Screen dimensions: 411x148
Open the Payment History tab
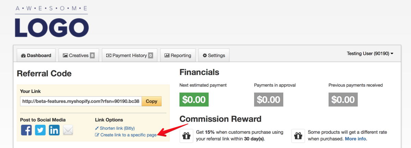click(x=129, y=56)
